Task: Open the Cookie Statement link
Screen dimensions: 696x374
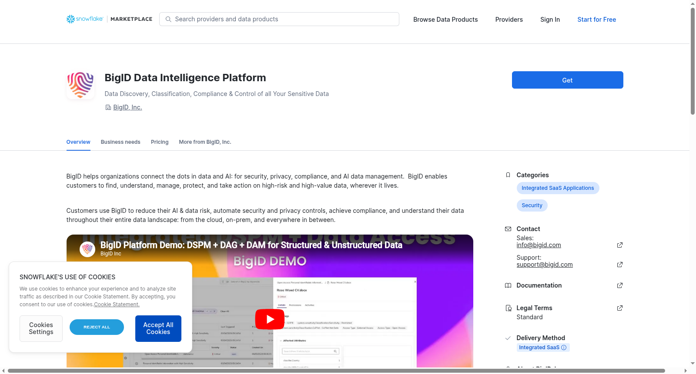Action: click(x=117, y=304)
